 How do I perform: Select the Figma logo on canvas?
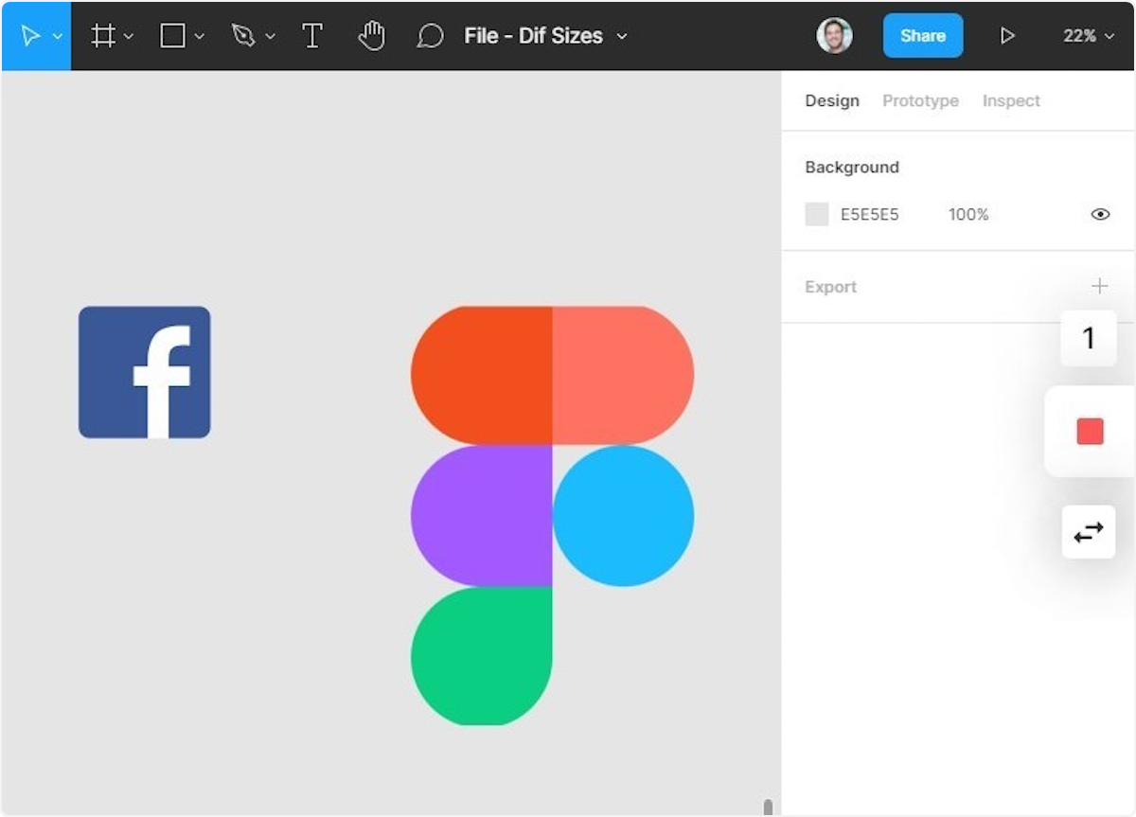552,515
